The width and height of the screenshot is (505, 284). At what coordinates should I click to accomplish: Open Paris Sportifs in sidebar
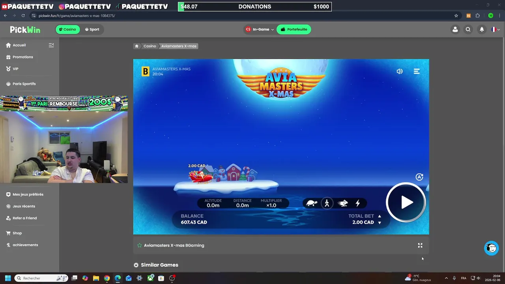pyautogui.click(x=21, y=84)
